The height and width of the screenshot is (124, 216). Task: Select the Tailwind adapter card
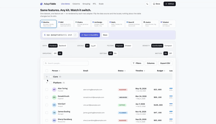tap(168, 24)
